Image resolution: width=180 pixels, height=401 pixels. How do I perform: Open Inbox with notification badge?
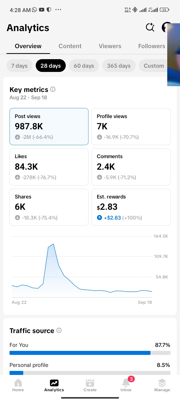point(126,385)
